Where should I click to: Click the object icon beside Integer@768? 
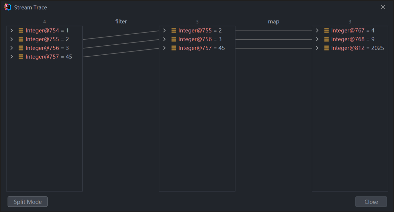point(326,39)
